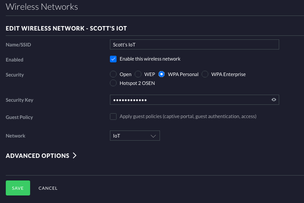This screenshot has height=203, width=304.
Task: Reveal the security key with eye icon
Action: [274, 100]
